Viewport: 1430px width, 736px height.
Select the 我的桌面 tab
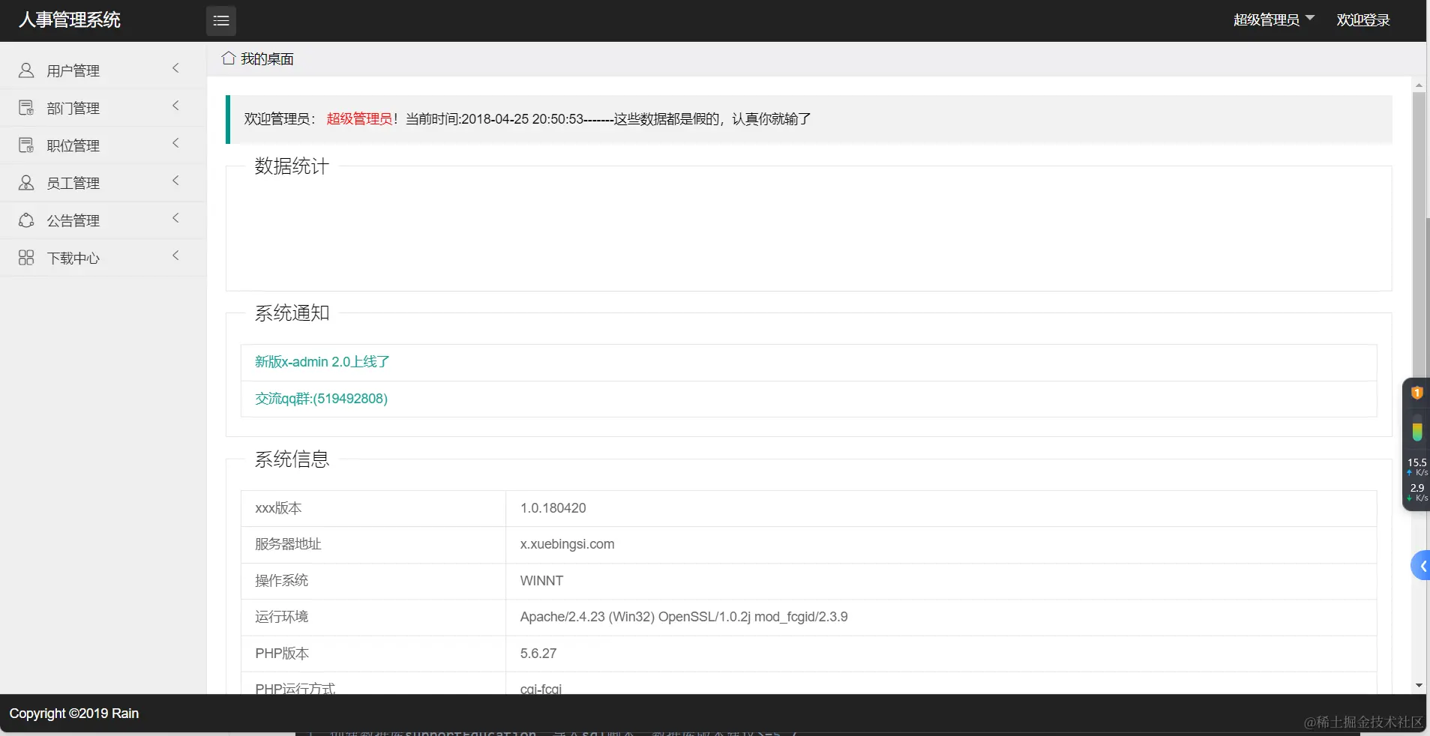tap(258, 58)
